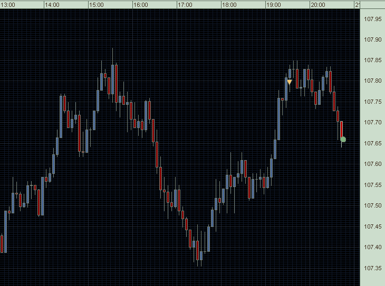Viewport: 385px width, 286px height.
Task: Click the 107.55 price level label
Action: point(373,185)
